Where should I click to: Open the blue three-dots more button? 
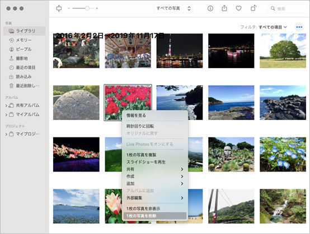point(299,27)
